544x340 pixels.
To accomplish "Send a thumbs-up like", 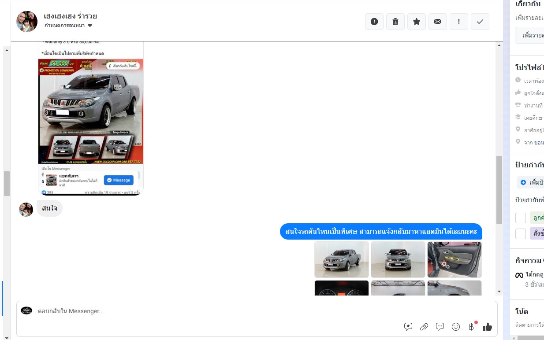I will point(488,327).
